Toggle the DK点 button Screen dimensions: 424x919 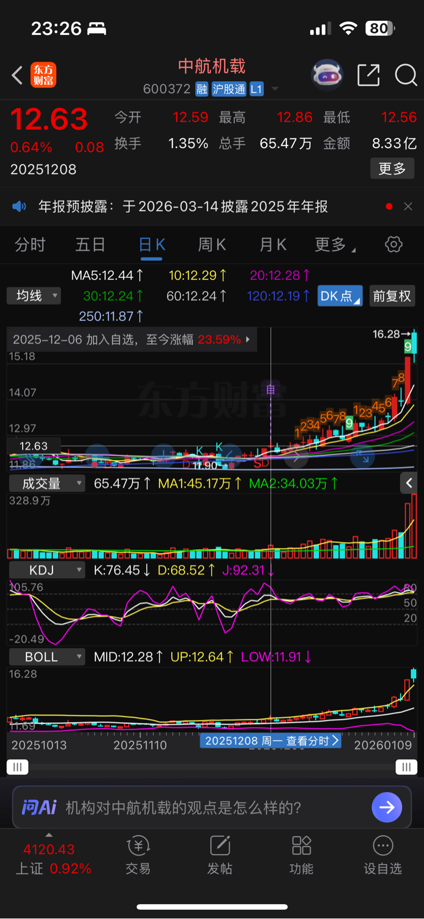(x=340, y=296)
